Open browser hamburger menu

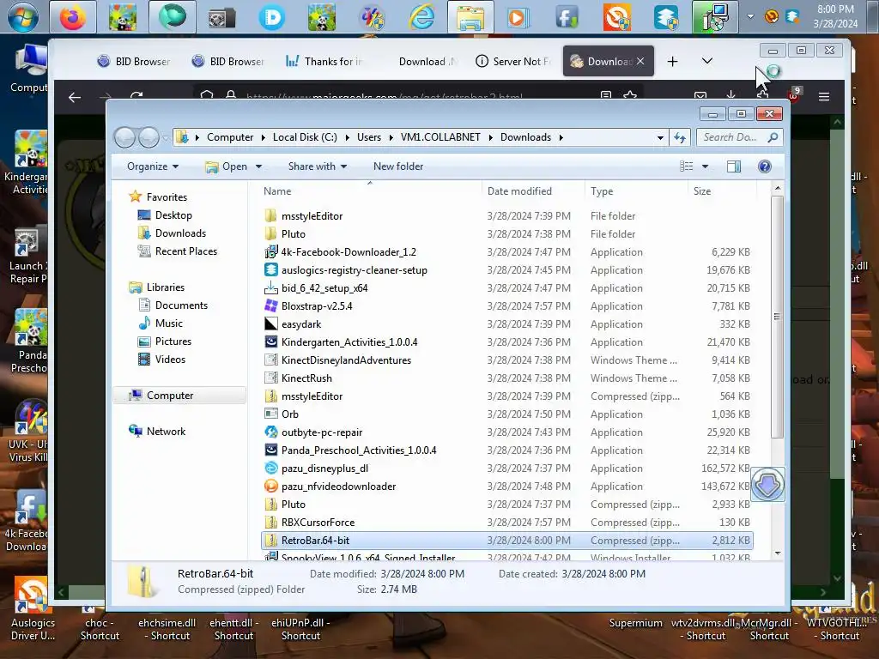[x=823, y=97]
